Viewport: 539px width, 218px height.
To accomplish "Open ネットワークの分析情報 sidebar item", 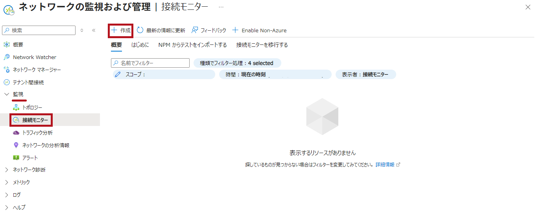I will coord(46,145).
